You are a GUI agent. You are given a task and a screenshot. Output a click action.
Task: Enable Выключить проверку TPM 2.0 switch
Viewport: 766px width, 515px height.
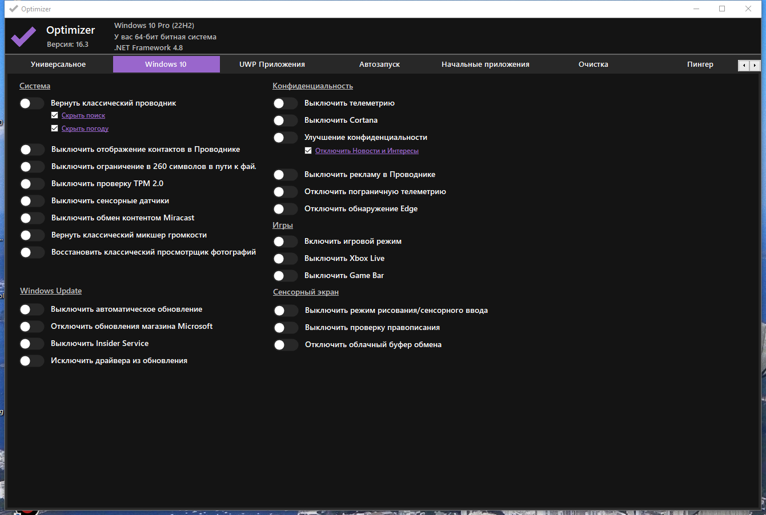coord(32,184)
